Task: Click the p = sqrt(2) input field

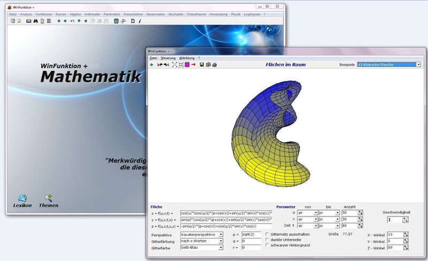Action: pos(251,235)
